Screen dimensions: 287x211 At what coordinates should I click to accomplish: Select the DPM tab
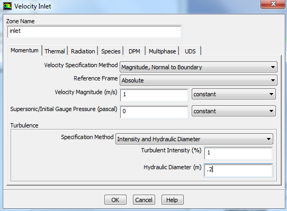(134, 51)
